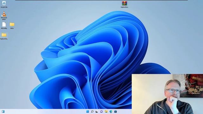Image resolution: width=203 pixels, height=114 pixels.
Task: Select the WinRAR archive on the desktop
Action: 124,4
